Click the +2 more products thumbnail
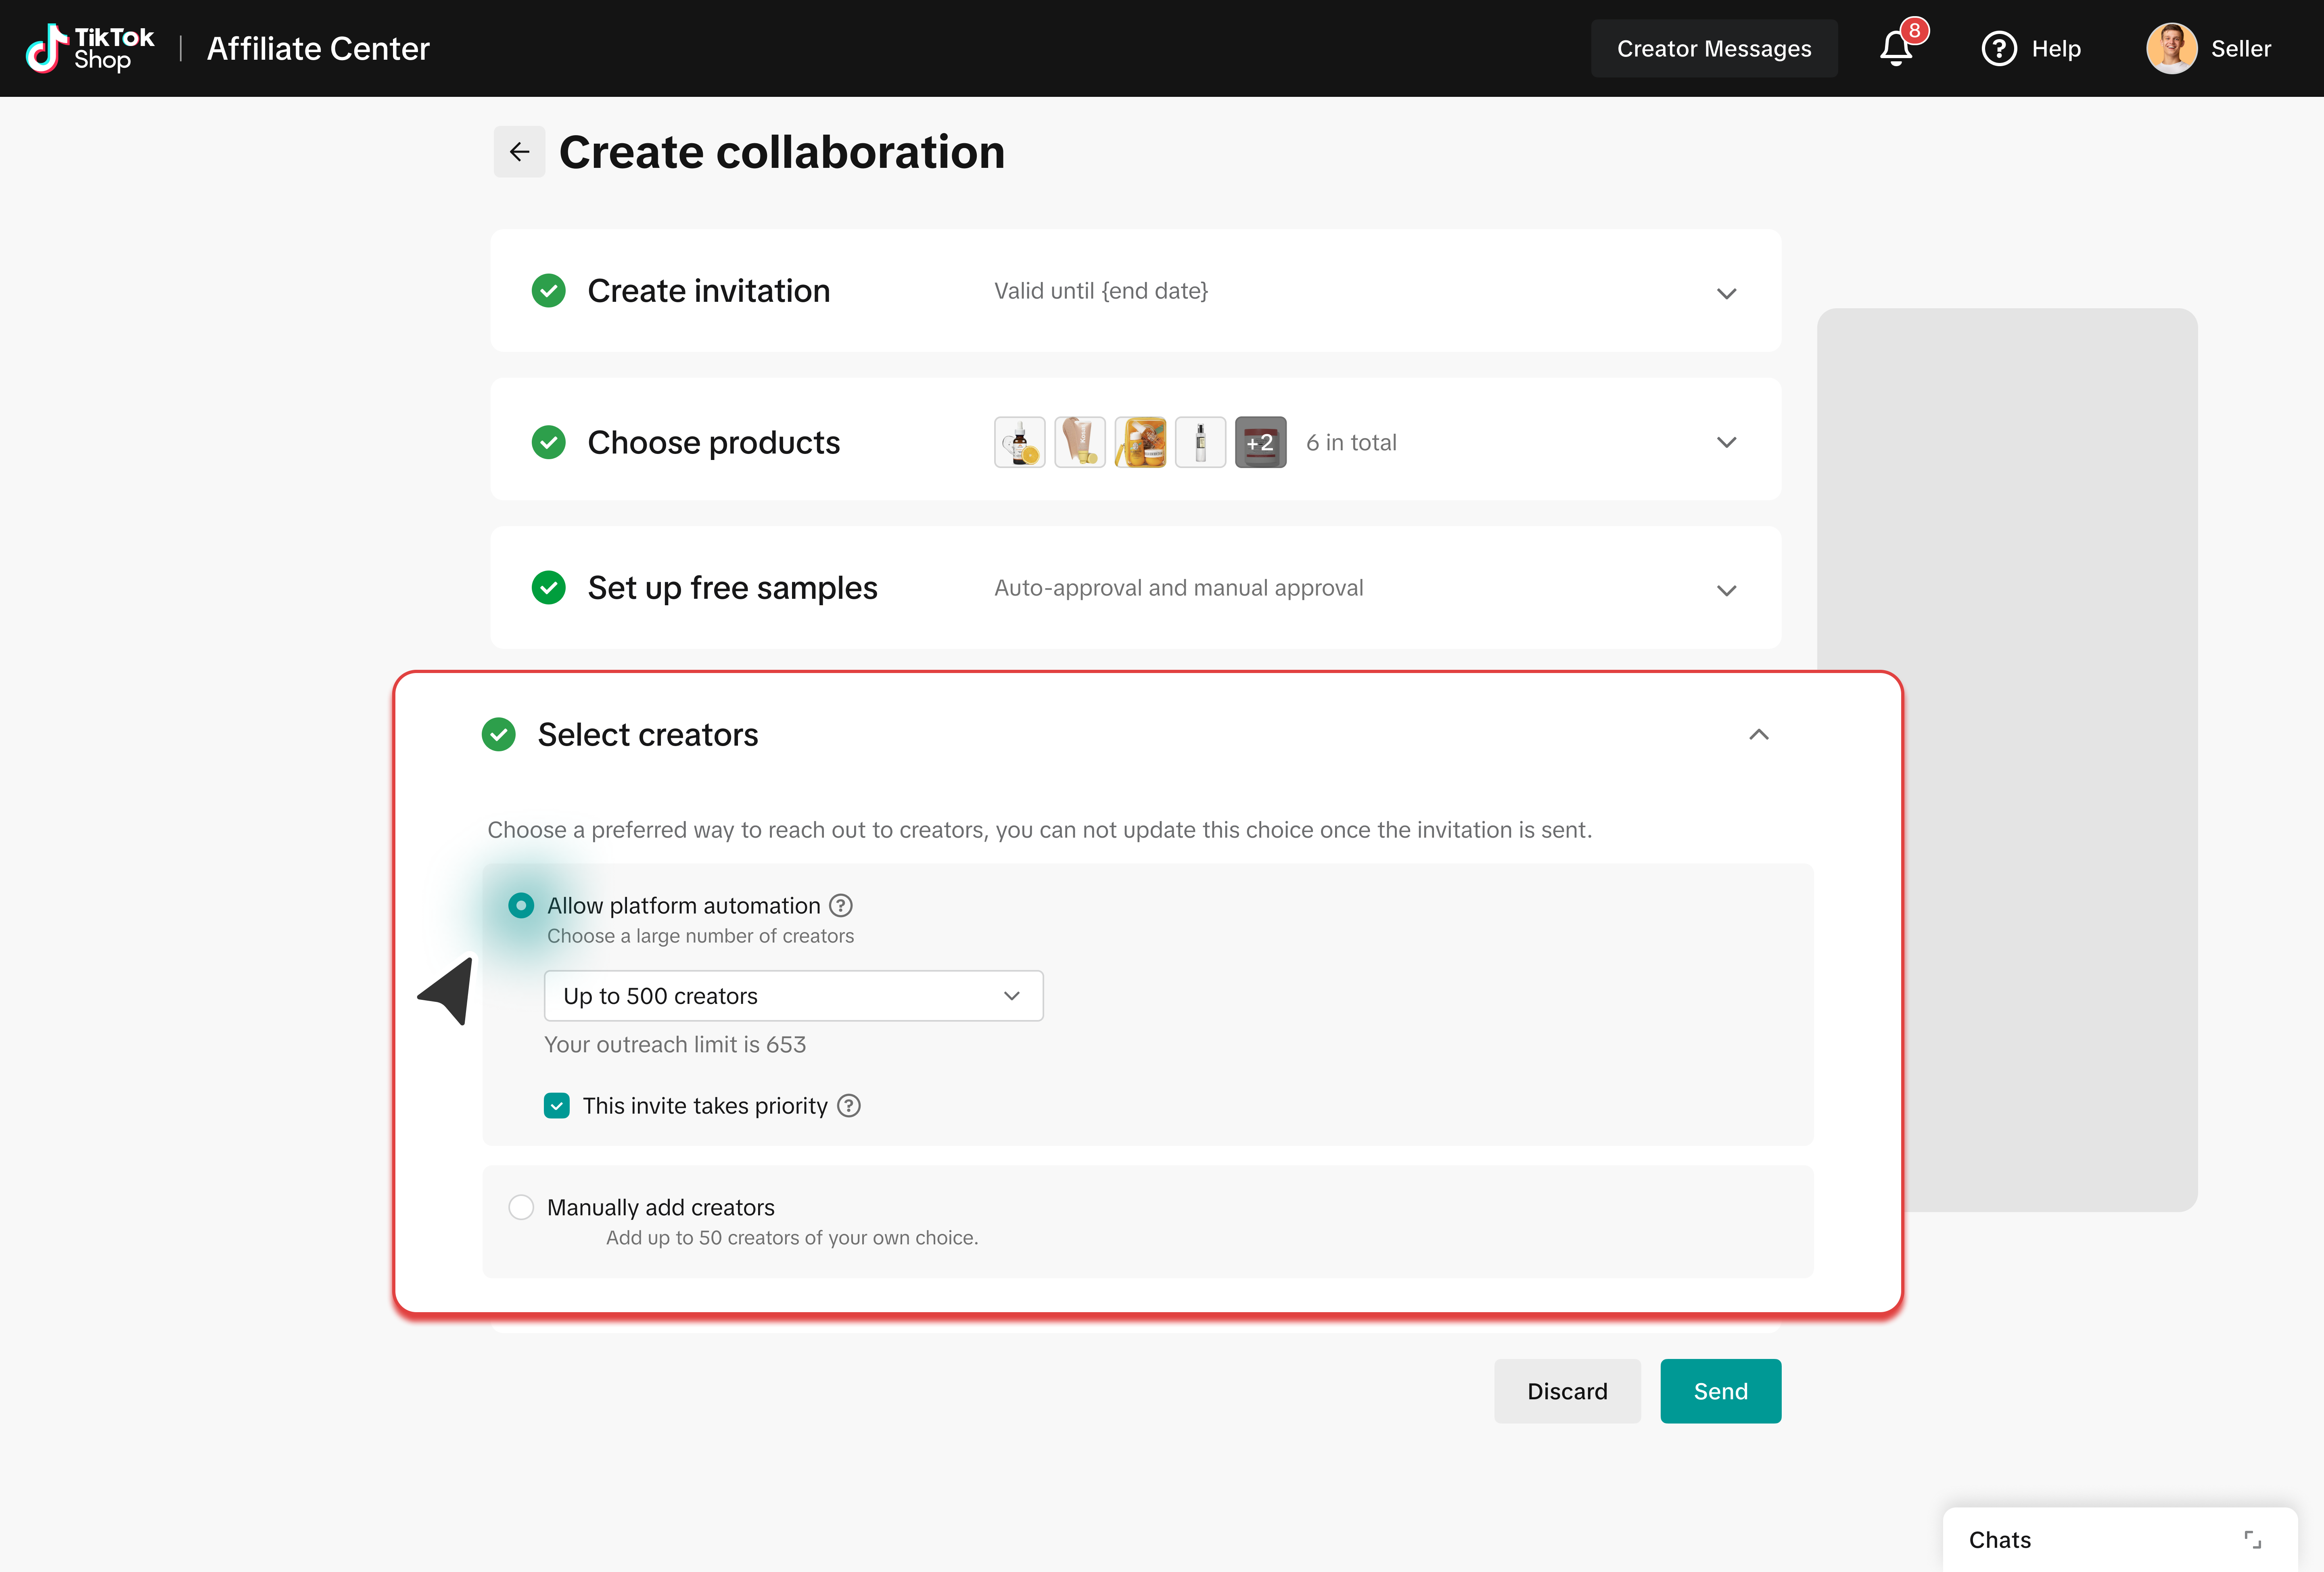The width and height of the screenshot is (2324, 1572). pos(1260,442)
